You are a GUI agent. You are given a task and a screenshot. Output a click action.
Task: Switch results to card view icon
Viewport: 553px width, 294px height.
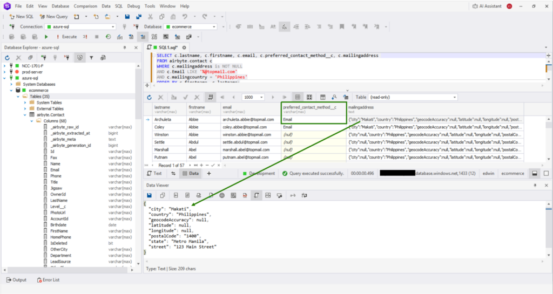[x=309, y=97]
